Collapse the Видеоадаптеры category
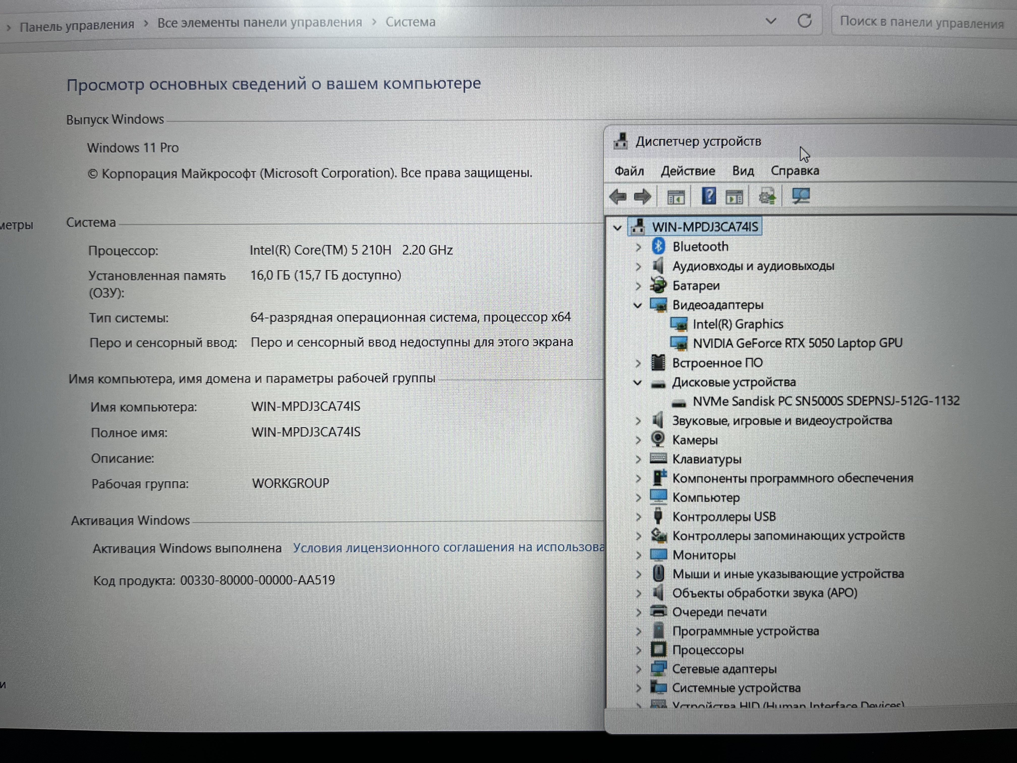Viewport: 1017px width, 763px height. point(638,305)
